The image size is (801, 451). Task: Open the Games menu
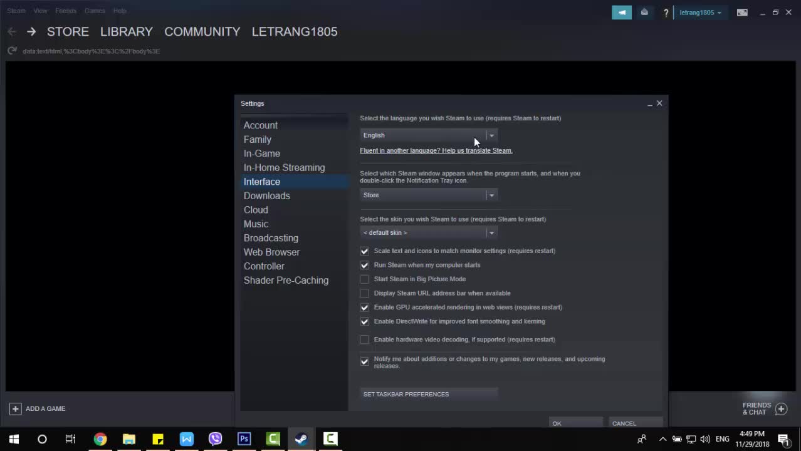(x=95, y=11)
